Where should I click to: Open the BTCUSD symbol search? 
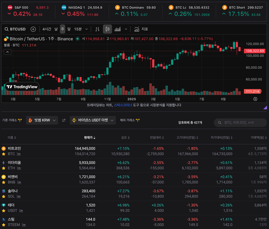pos(15,29)
